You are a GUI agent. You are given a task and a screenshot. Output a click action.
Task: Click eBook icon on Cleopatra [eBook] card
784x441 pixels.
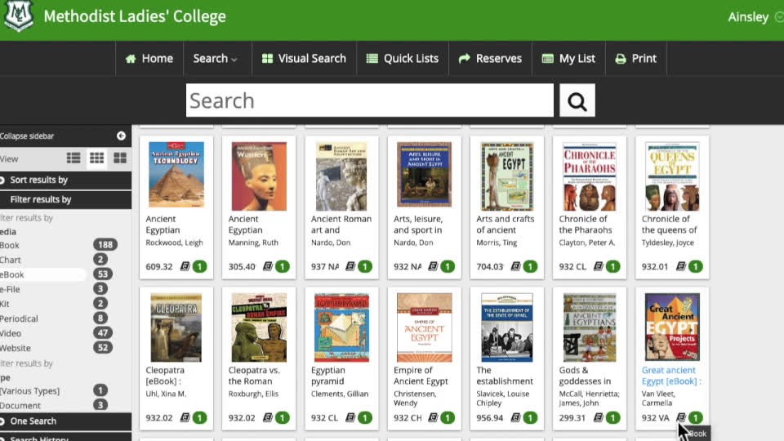coord(185,417)
